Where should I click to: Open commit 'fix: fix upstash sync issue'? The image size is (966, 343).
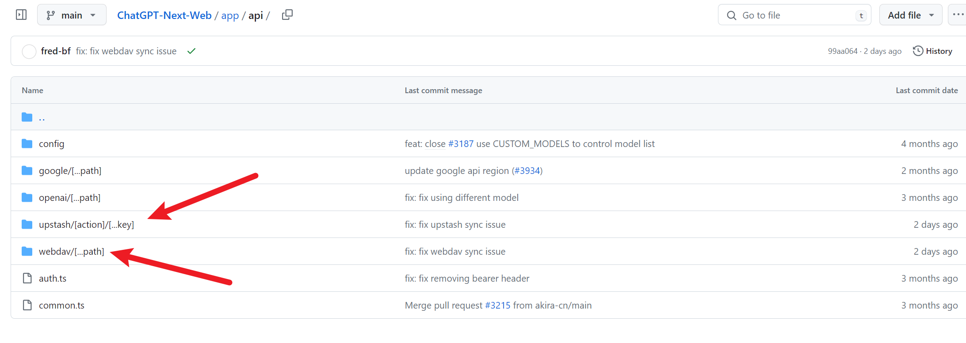click(x=455, y=225)
